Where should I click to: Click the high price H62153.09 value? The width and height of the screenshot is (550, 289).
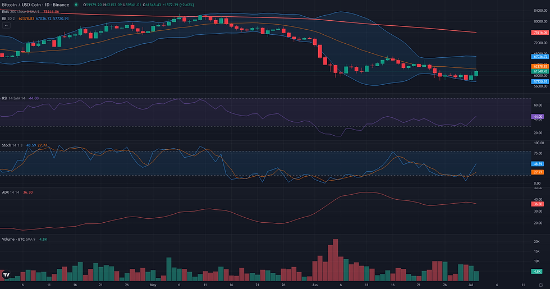coord(113,5)
